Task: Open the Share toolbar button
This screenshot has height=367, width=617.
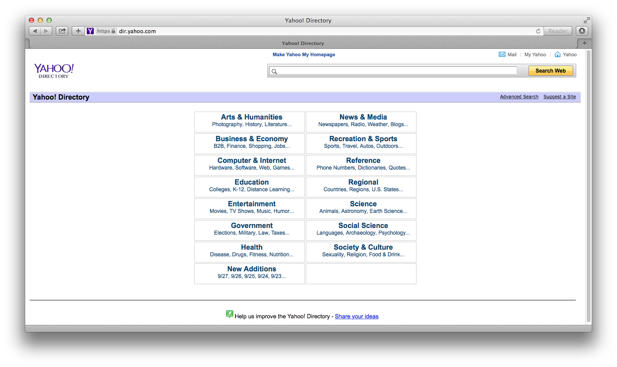Action: [x=62, y=31]
